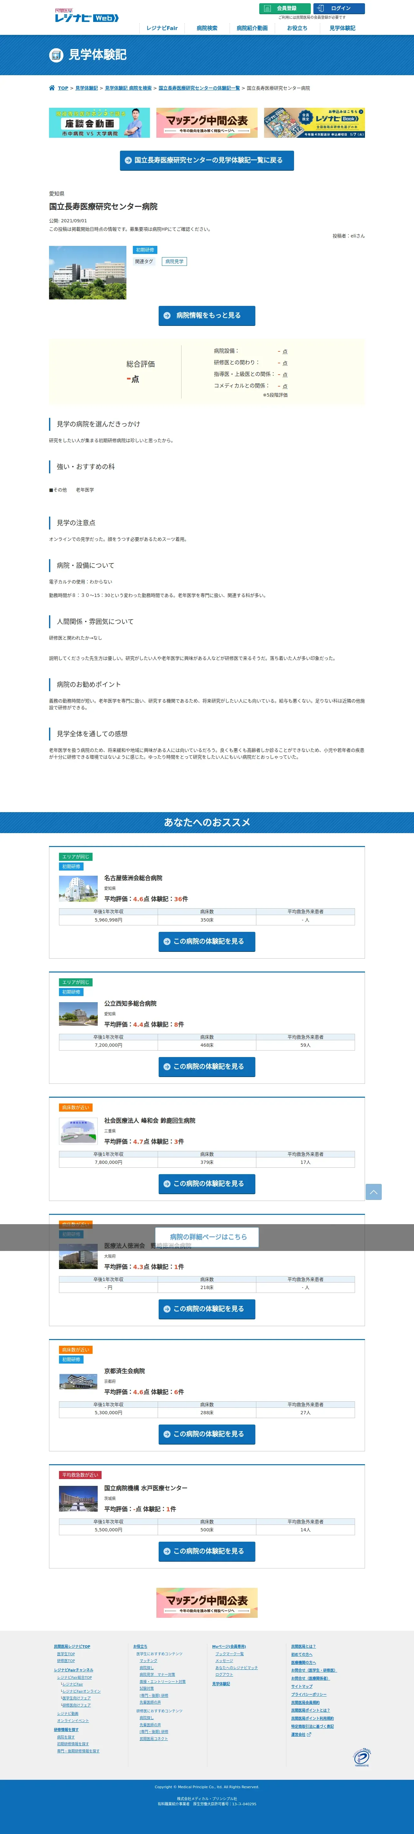
Task: Click the scroll-to-top arrow button
Action: click(373, 1191)
